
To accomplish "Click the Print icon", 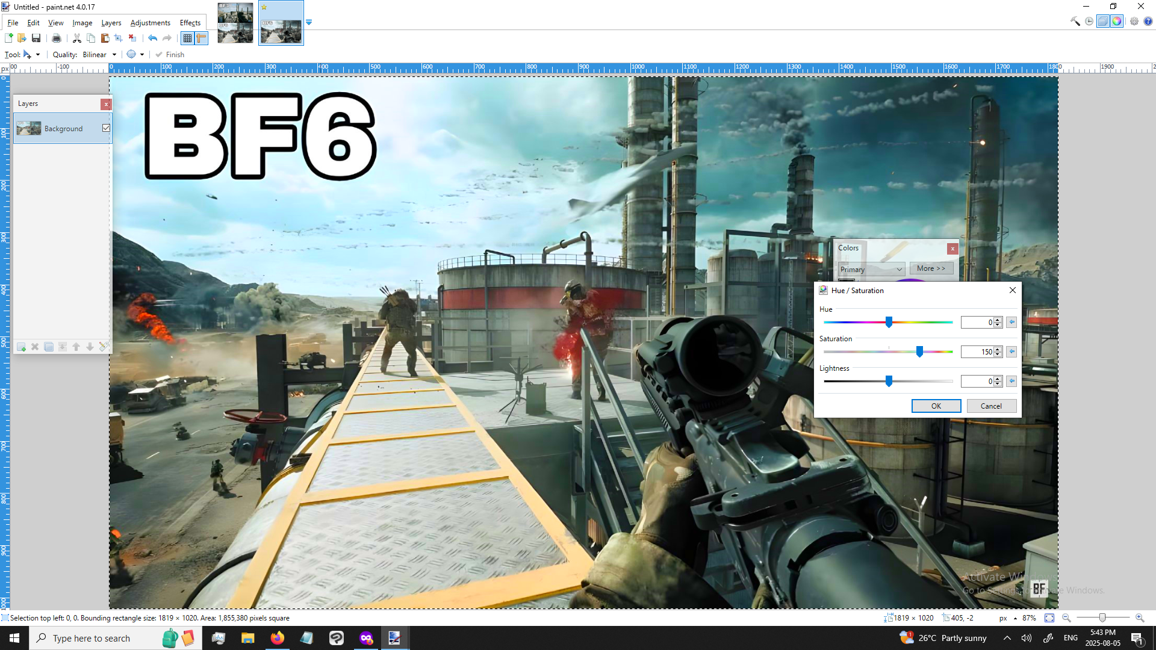I will (x=57, y=38).
